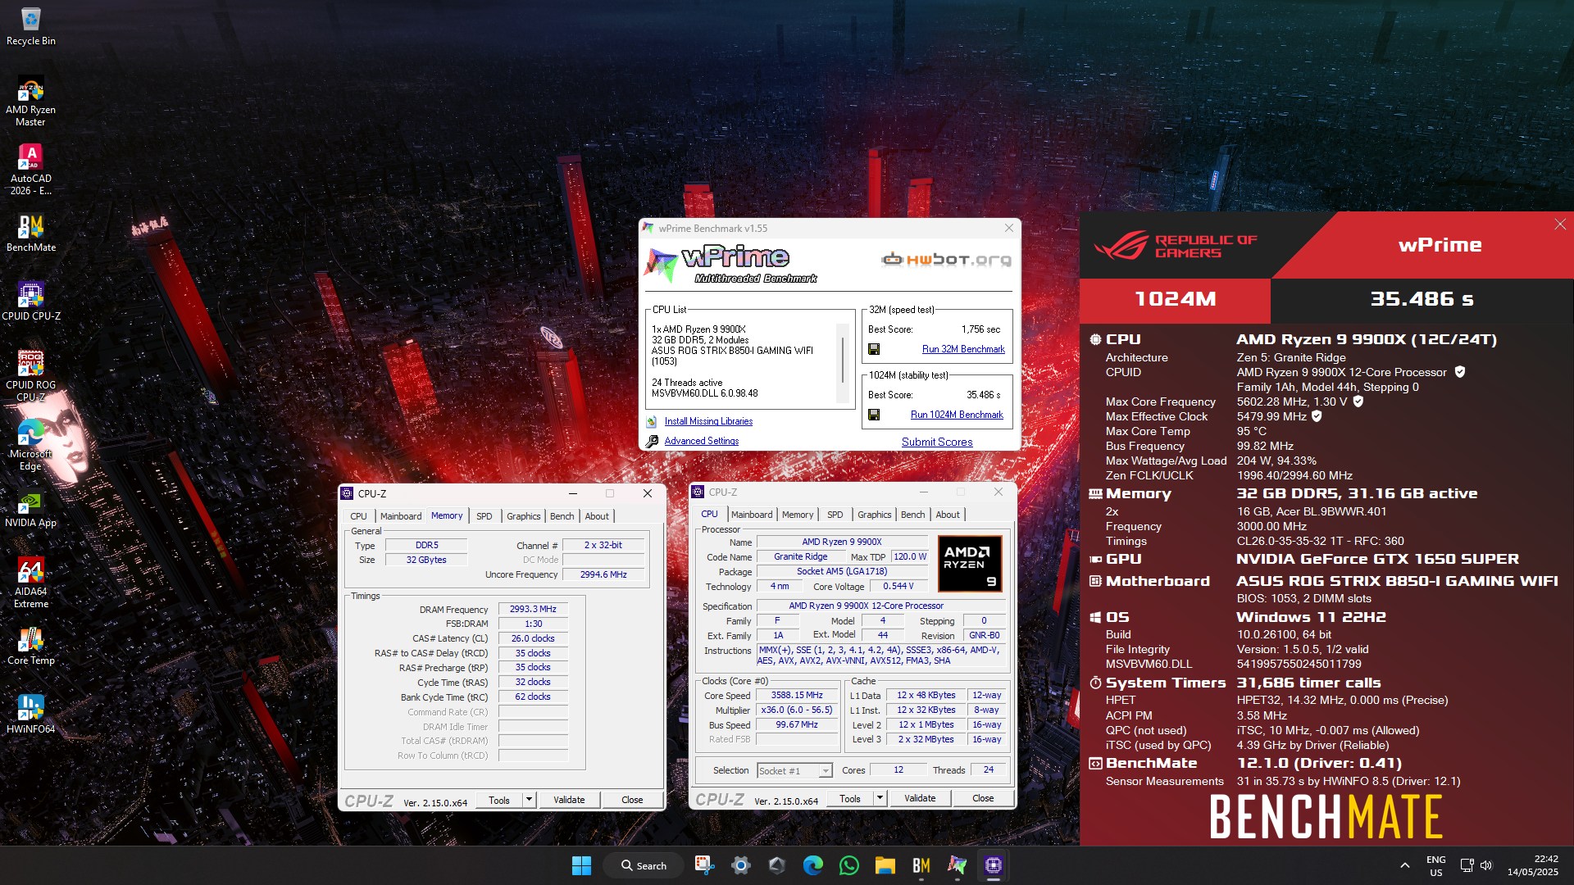Click the save icon beside 32M Best Score

coord(874,349)
